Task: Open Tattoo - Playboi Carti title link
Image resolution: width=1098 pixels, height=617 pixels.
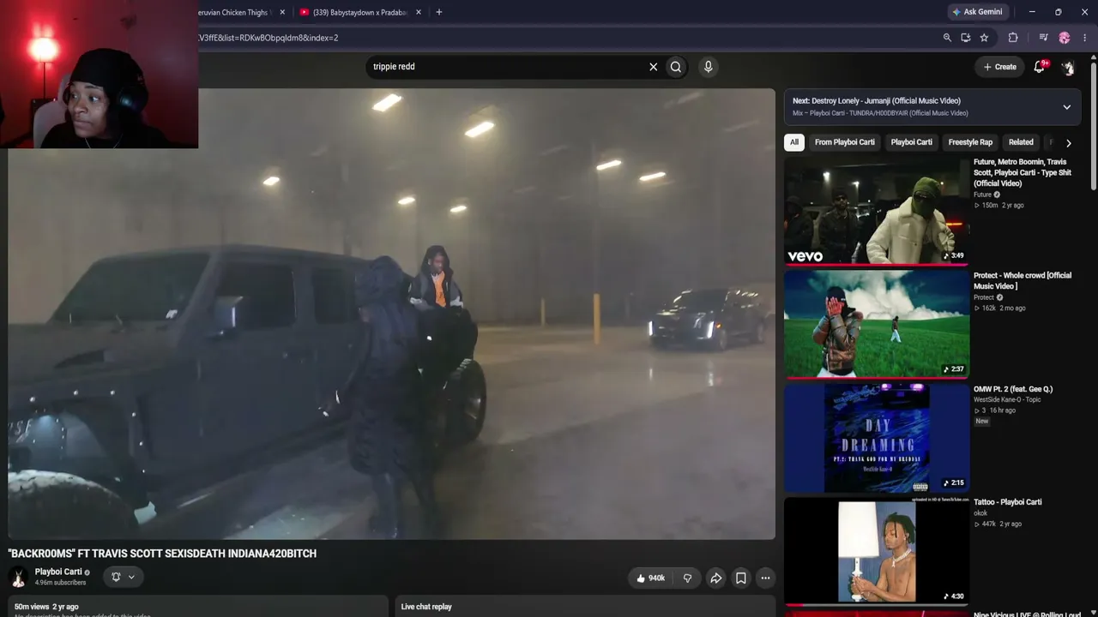Action: coord(1008,502)
